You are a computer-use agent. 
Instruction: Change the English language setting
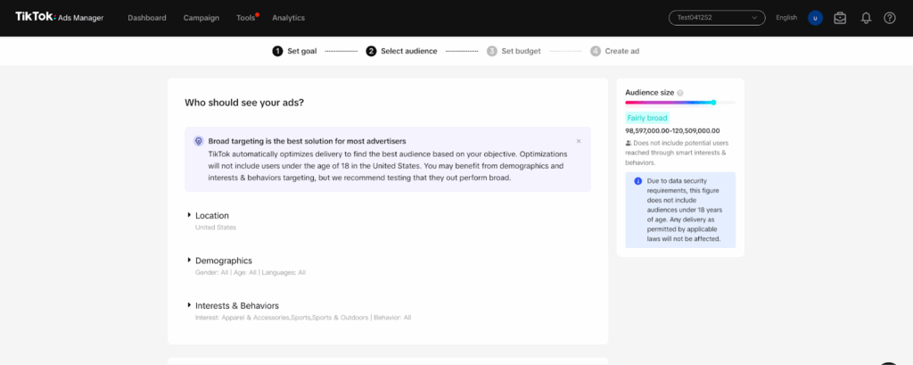tap(786, 18)
